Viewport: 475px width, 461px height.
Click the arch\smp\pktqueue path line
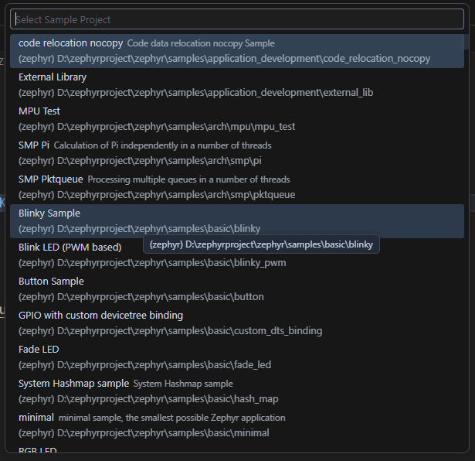point(157,194)
